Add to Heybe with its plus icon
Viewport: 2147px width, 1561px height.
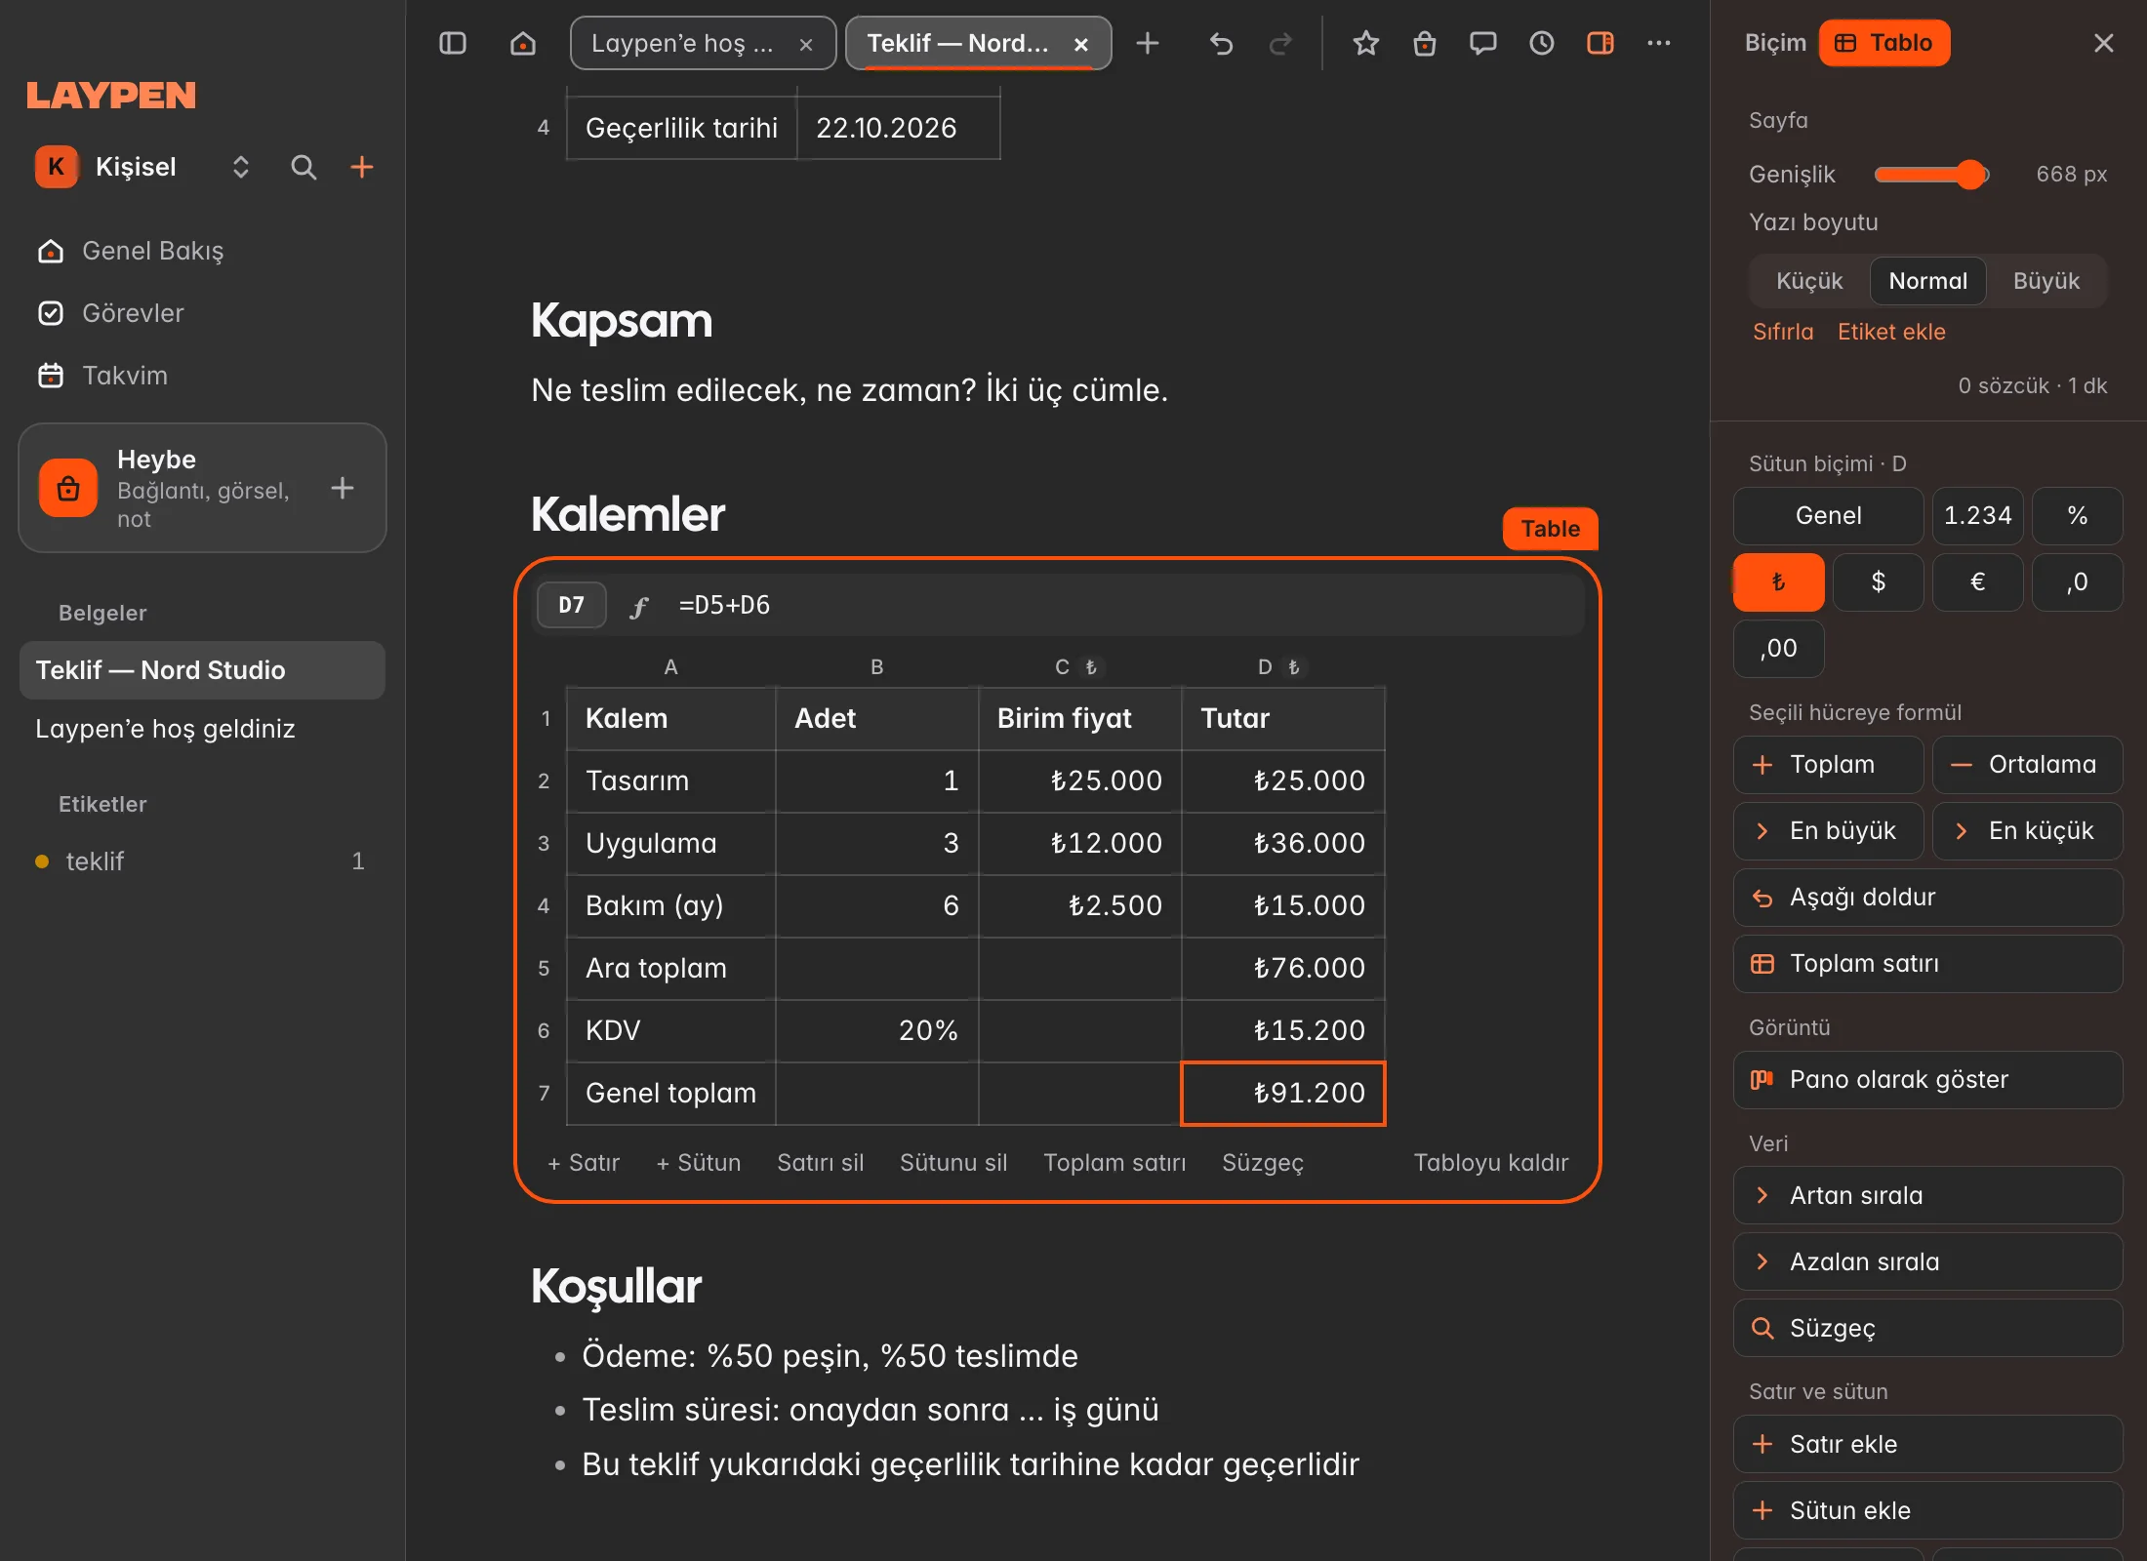[x=343, y=488]
